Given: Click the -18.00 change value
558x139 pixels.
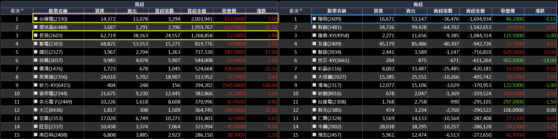Looking at the screenshot, I should point(549,60).
